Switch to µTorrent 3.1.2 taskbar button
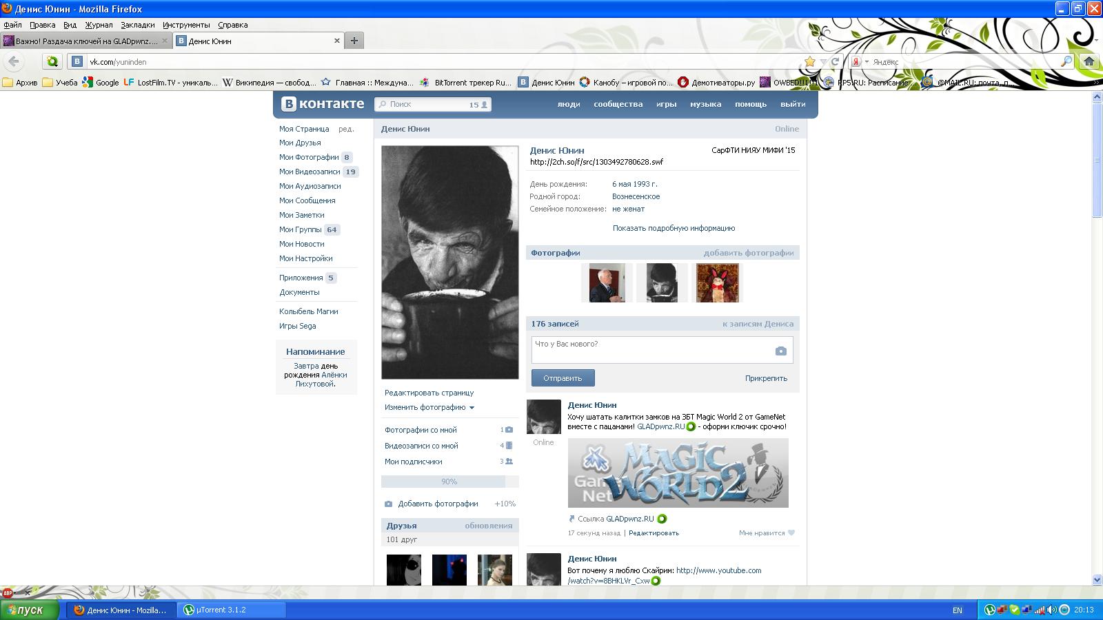 [x=232, y=610]
